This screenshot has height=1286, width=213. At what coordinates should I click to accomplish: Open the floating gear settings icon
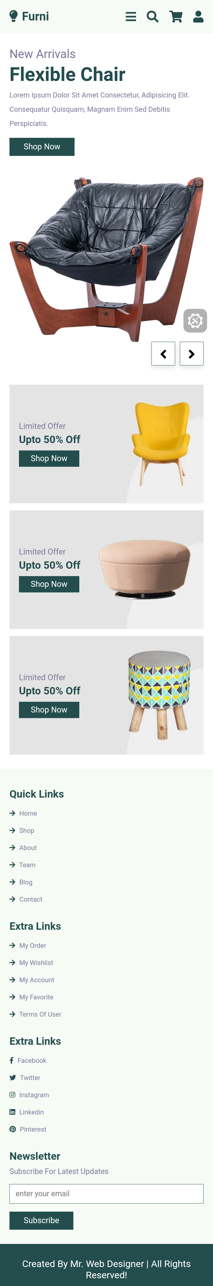pos(195,320)
